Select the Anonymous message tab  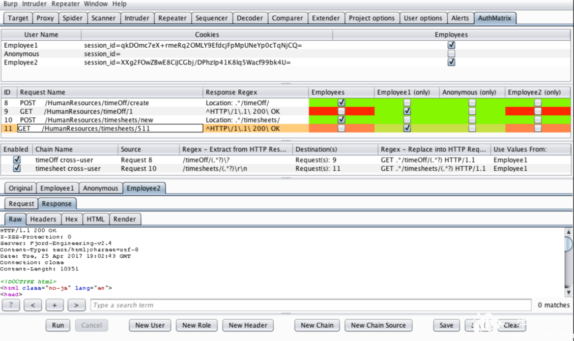pos(100,188)
